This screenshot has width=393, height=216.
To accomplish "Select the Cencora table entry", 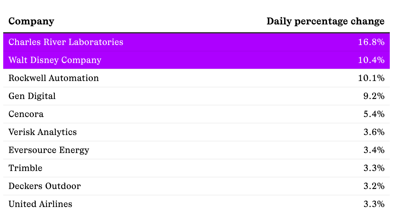I will pos(26,114).
